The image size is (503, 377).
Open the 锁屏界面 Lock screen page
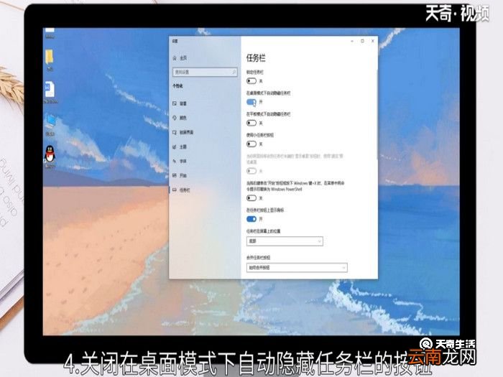[x=186, y=132]
